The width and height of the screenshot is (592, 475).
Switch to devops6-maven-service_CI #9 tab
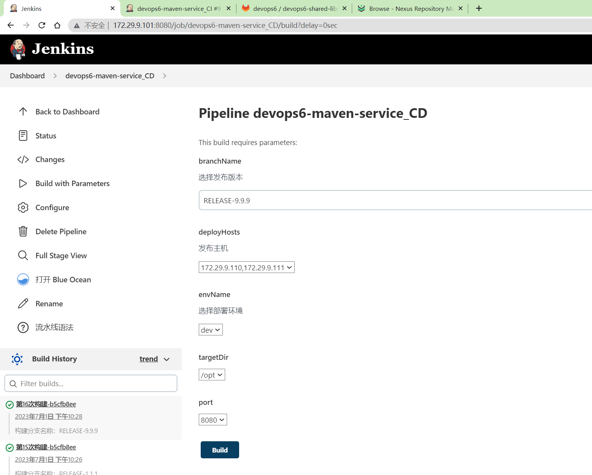click(x=179, y=9)
